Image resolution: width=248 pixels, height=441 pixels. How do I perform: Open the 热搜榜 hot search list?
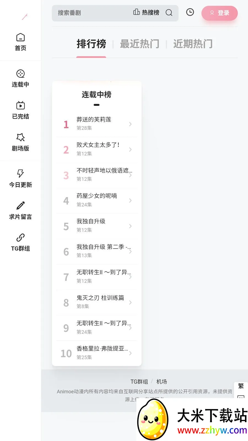tap(146, 12)
